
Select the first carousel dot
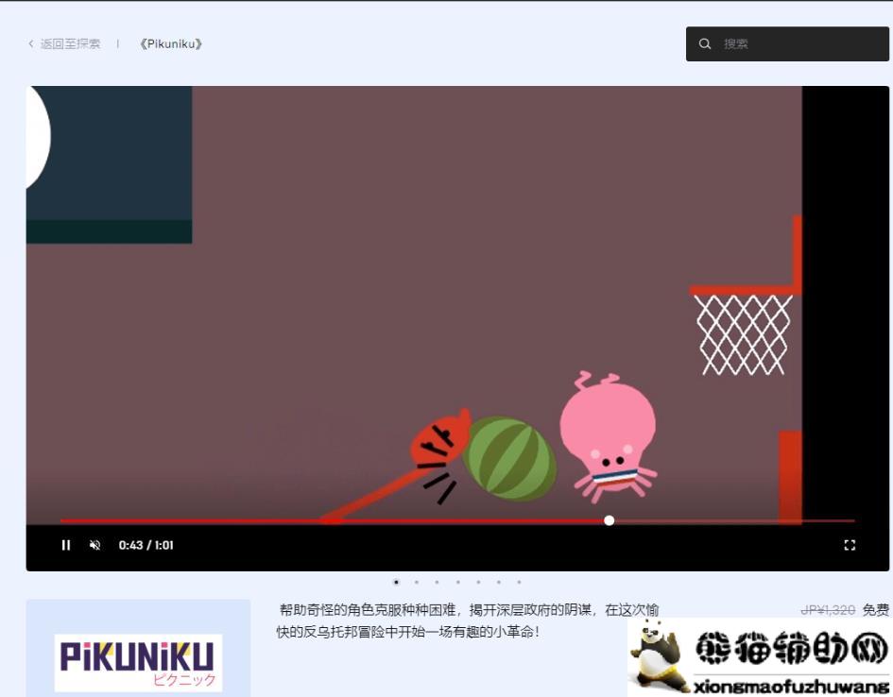click(396, 583)
